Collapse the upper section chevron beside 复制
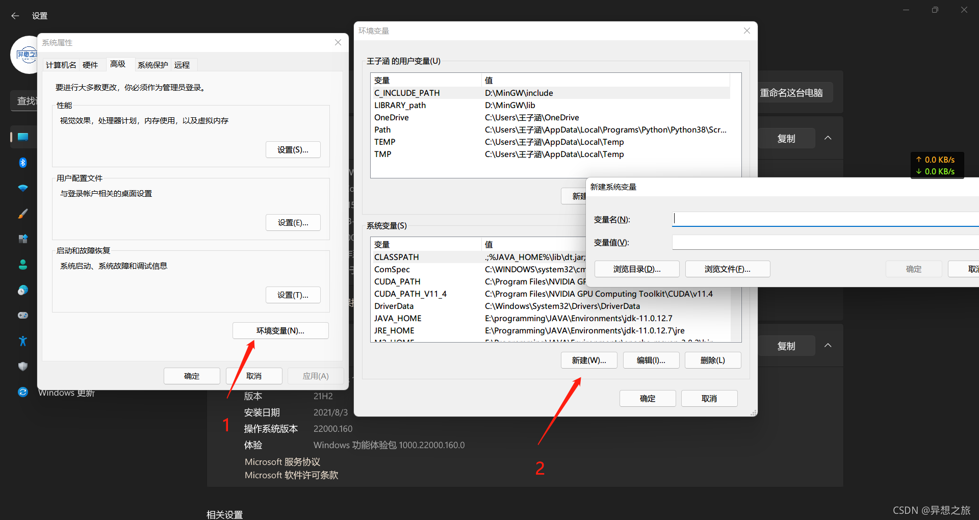Viewport: 979px width, 520px height. click(x=828, y=138)
